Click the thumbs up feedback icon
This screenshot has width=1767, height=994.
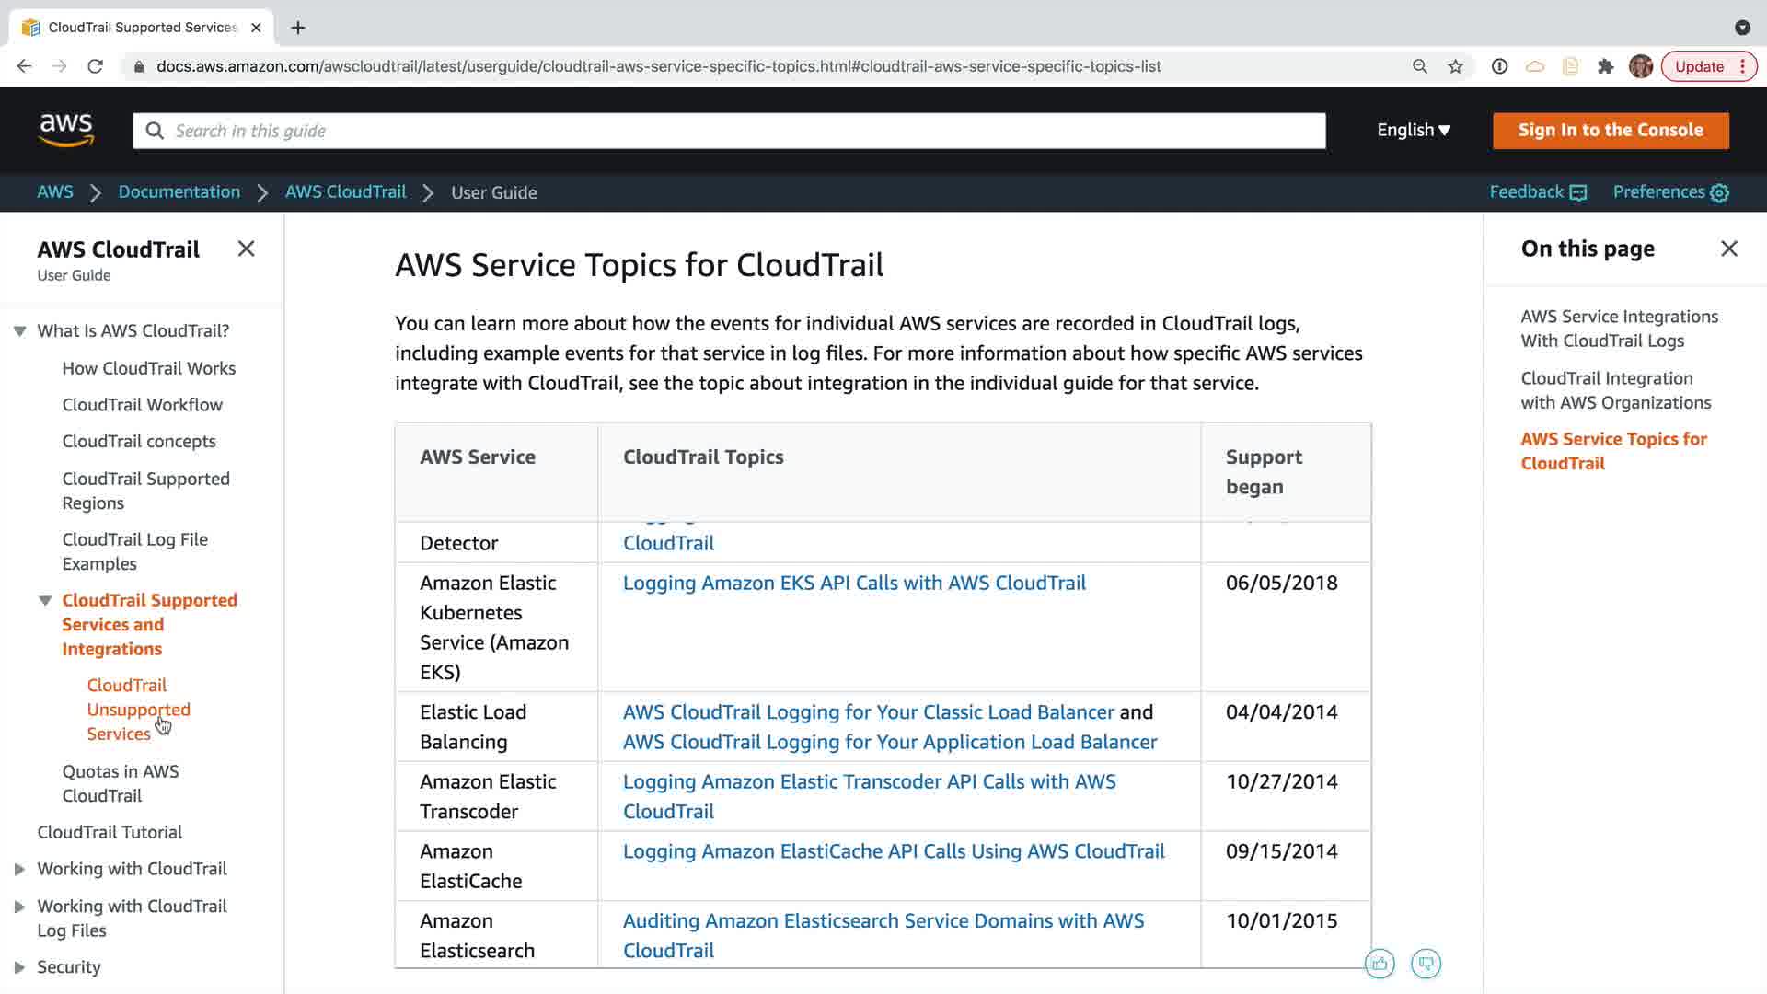[1380, 964]
